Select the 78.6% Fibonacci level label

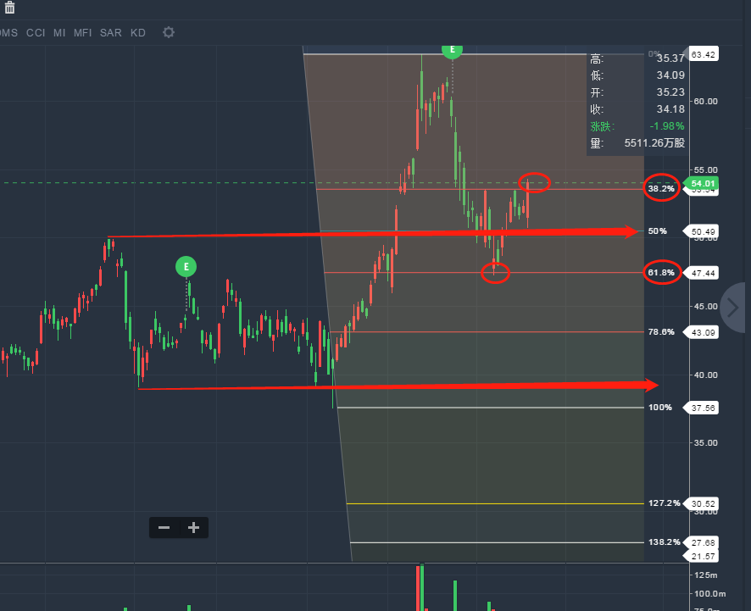pos(661,332)
